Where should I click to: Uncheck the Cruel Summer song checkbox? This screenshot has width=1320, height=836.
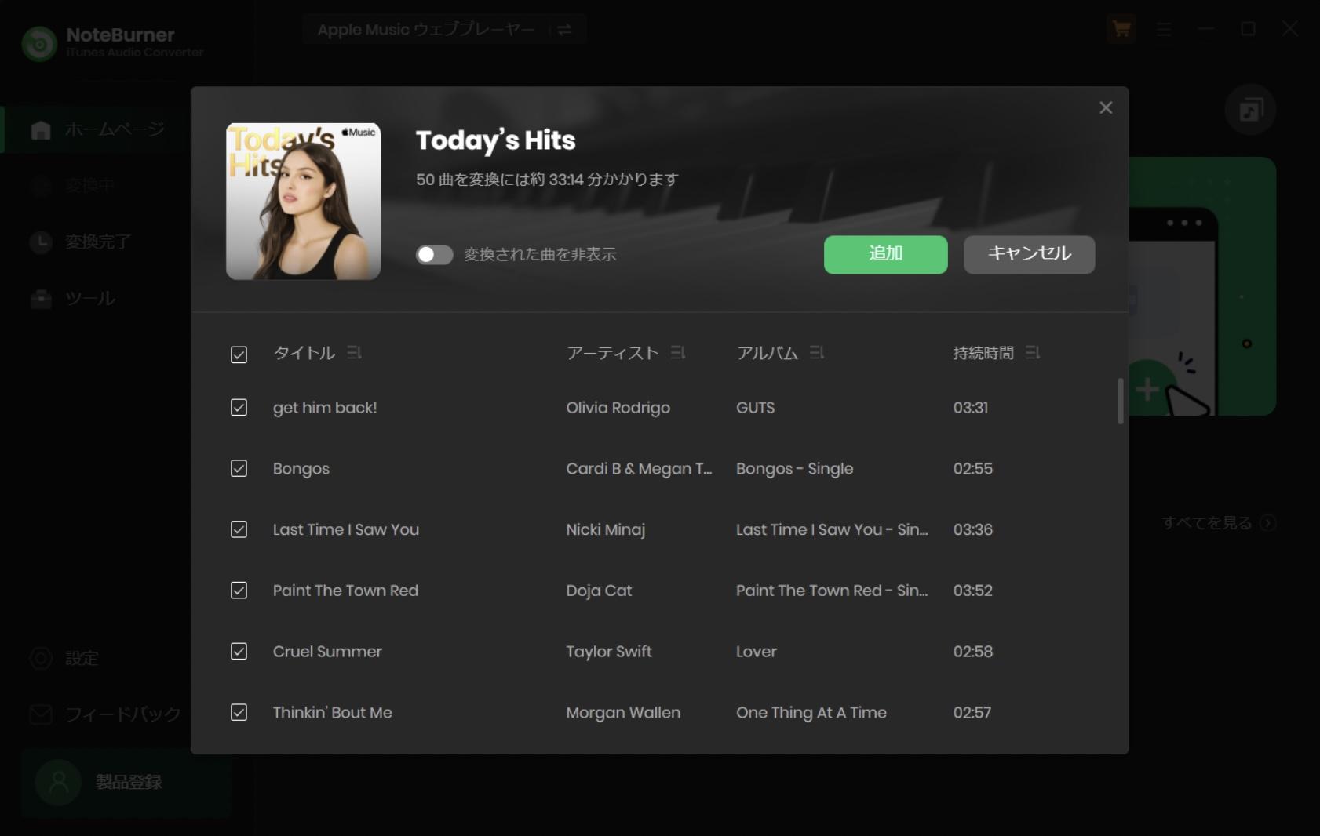[x=239, y=651]
